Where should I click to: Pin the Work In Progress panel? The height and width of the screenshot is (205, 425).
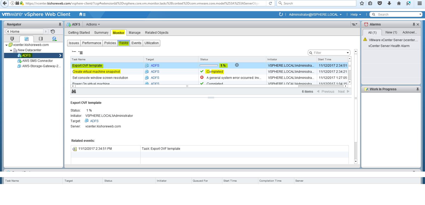(x=417, y=89)
